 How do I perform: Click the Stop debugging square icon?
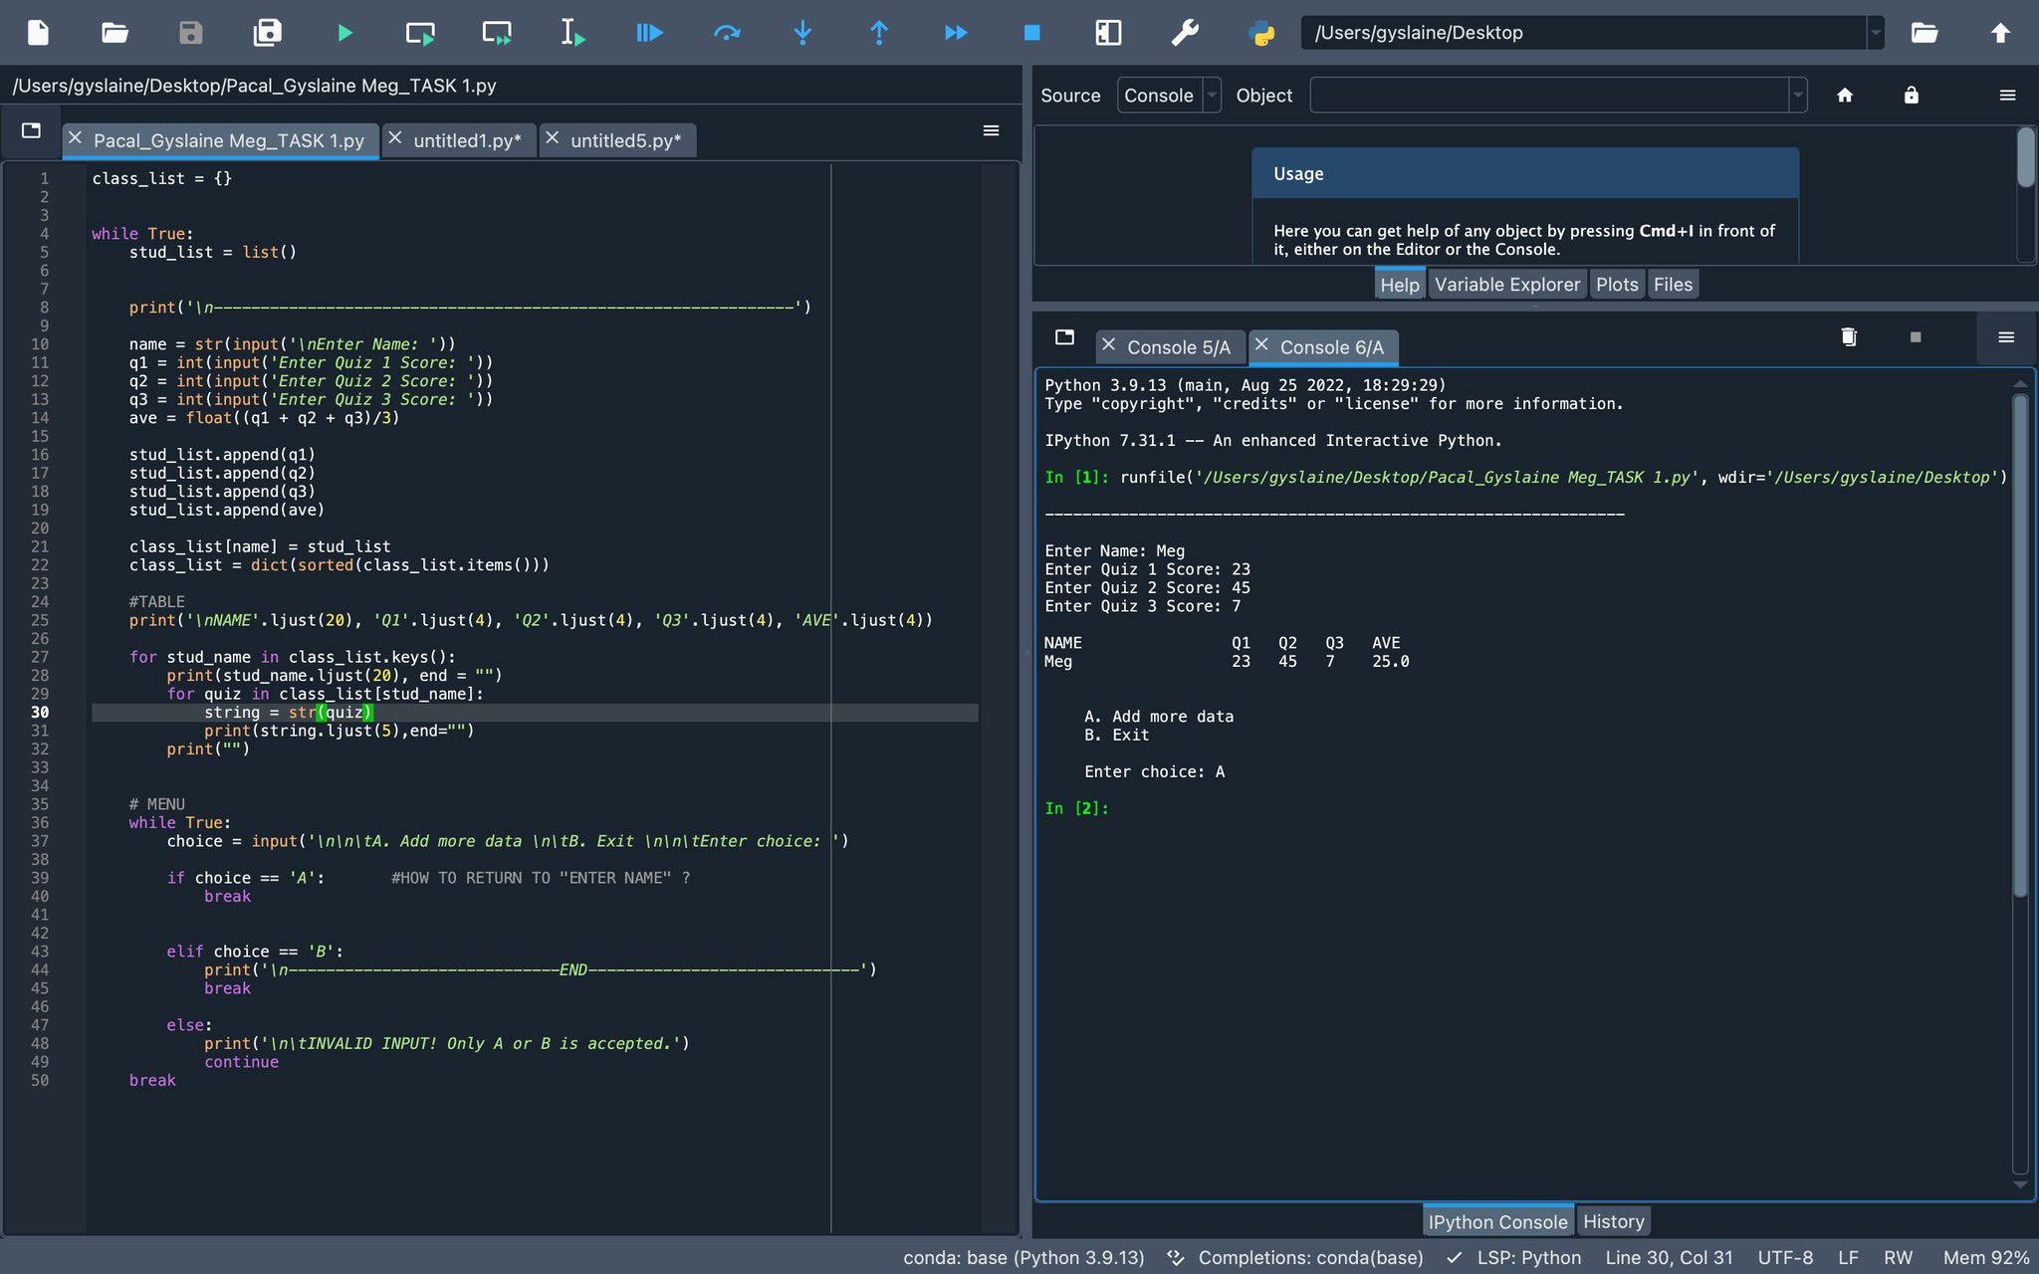tap(1031, 33)
